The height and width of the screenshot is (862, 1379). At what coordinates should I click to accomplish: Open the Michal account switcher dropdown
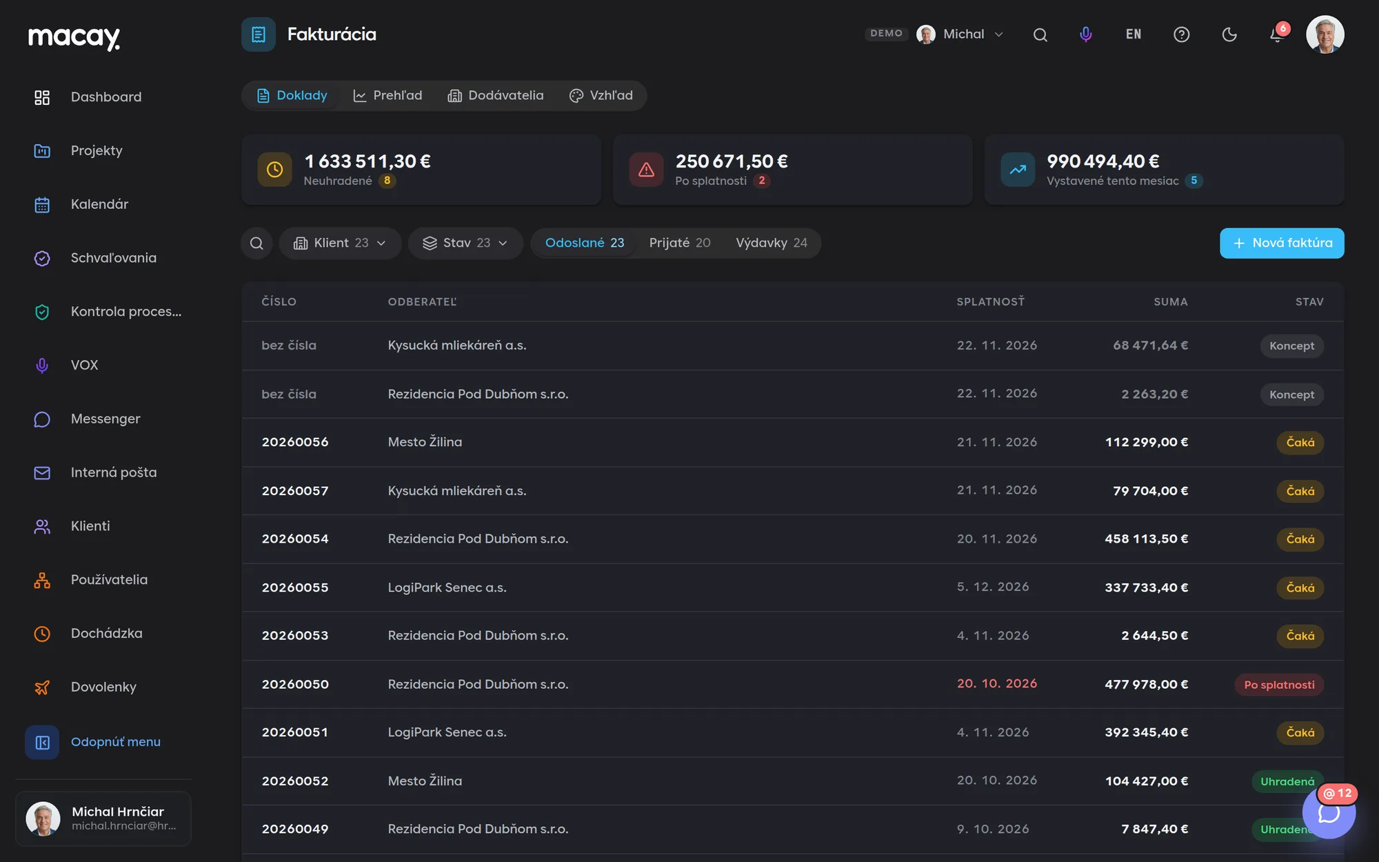tap(960, 34)
